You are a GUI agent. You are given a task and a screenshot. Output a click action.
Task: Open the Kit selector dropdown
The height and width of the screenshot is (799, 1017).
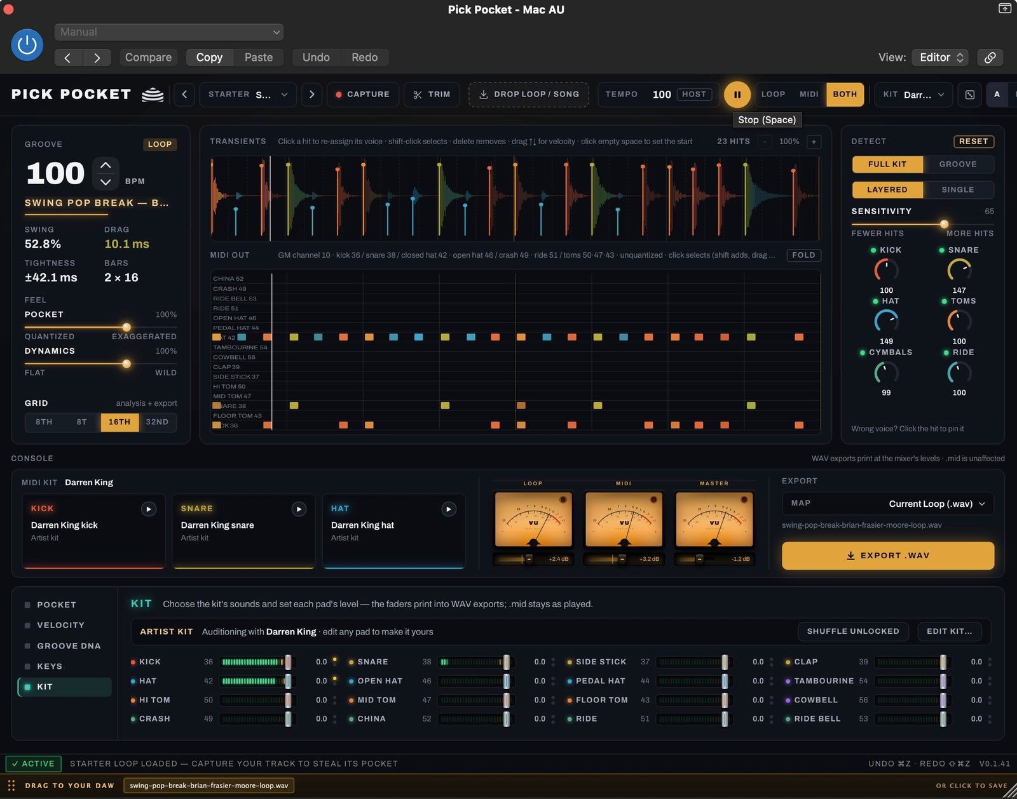(913, 95)
